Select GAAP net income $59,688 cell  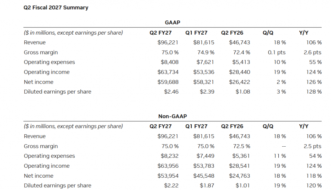point(168,82)
